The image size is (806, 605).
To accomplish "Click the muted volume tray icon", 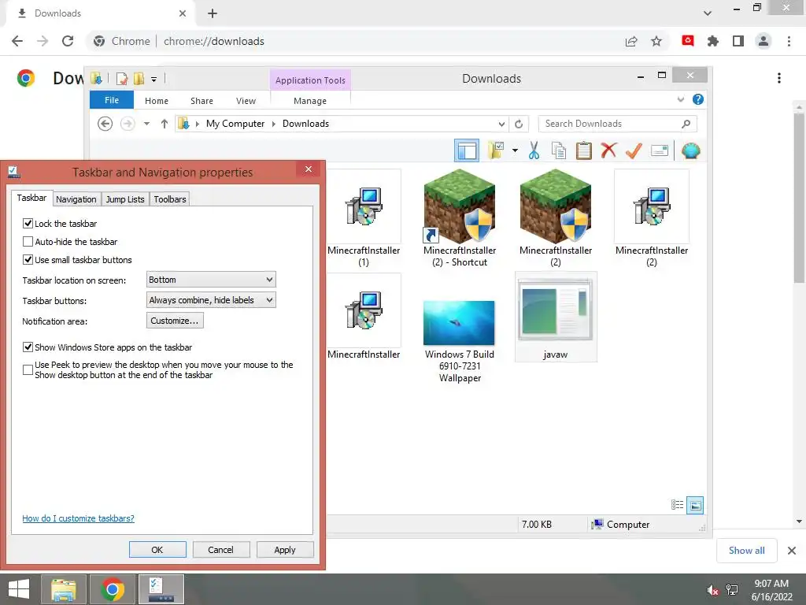I will point(712,590).
